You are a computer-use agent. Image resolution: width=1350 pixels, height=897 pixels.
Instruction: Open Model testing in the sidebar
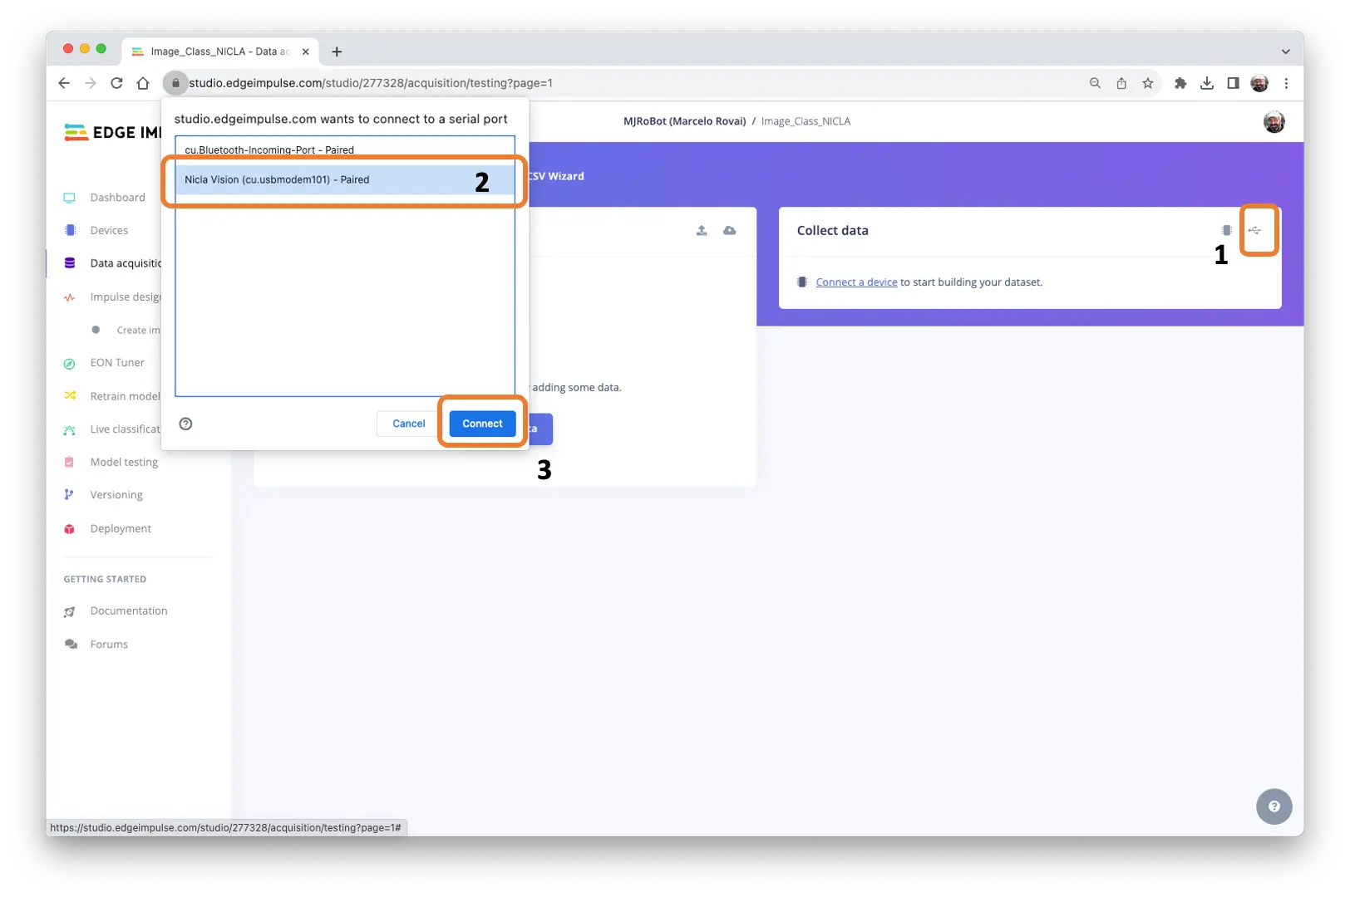124,463
